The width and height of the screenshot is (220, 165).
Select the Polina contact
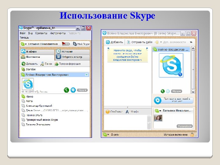click(x=55, y=101)
